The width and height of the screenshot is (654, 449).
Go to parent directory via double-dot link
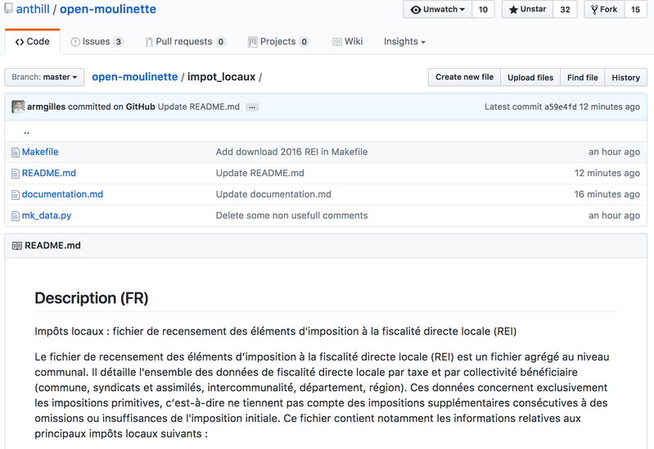point(26,132)
